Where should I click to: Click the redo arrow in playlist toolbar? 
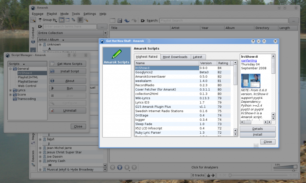pos(134,21)
